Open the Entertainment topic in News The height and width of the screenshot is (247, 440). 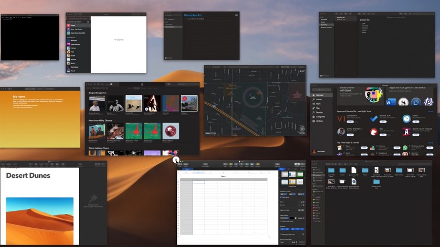[x=78, y=44]
